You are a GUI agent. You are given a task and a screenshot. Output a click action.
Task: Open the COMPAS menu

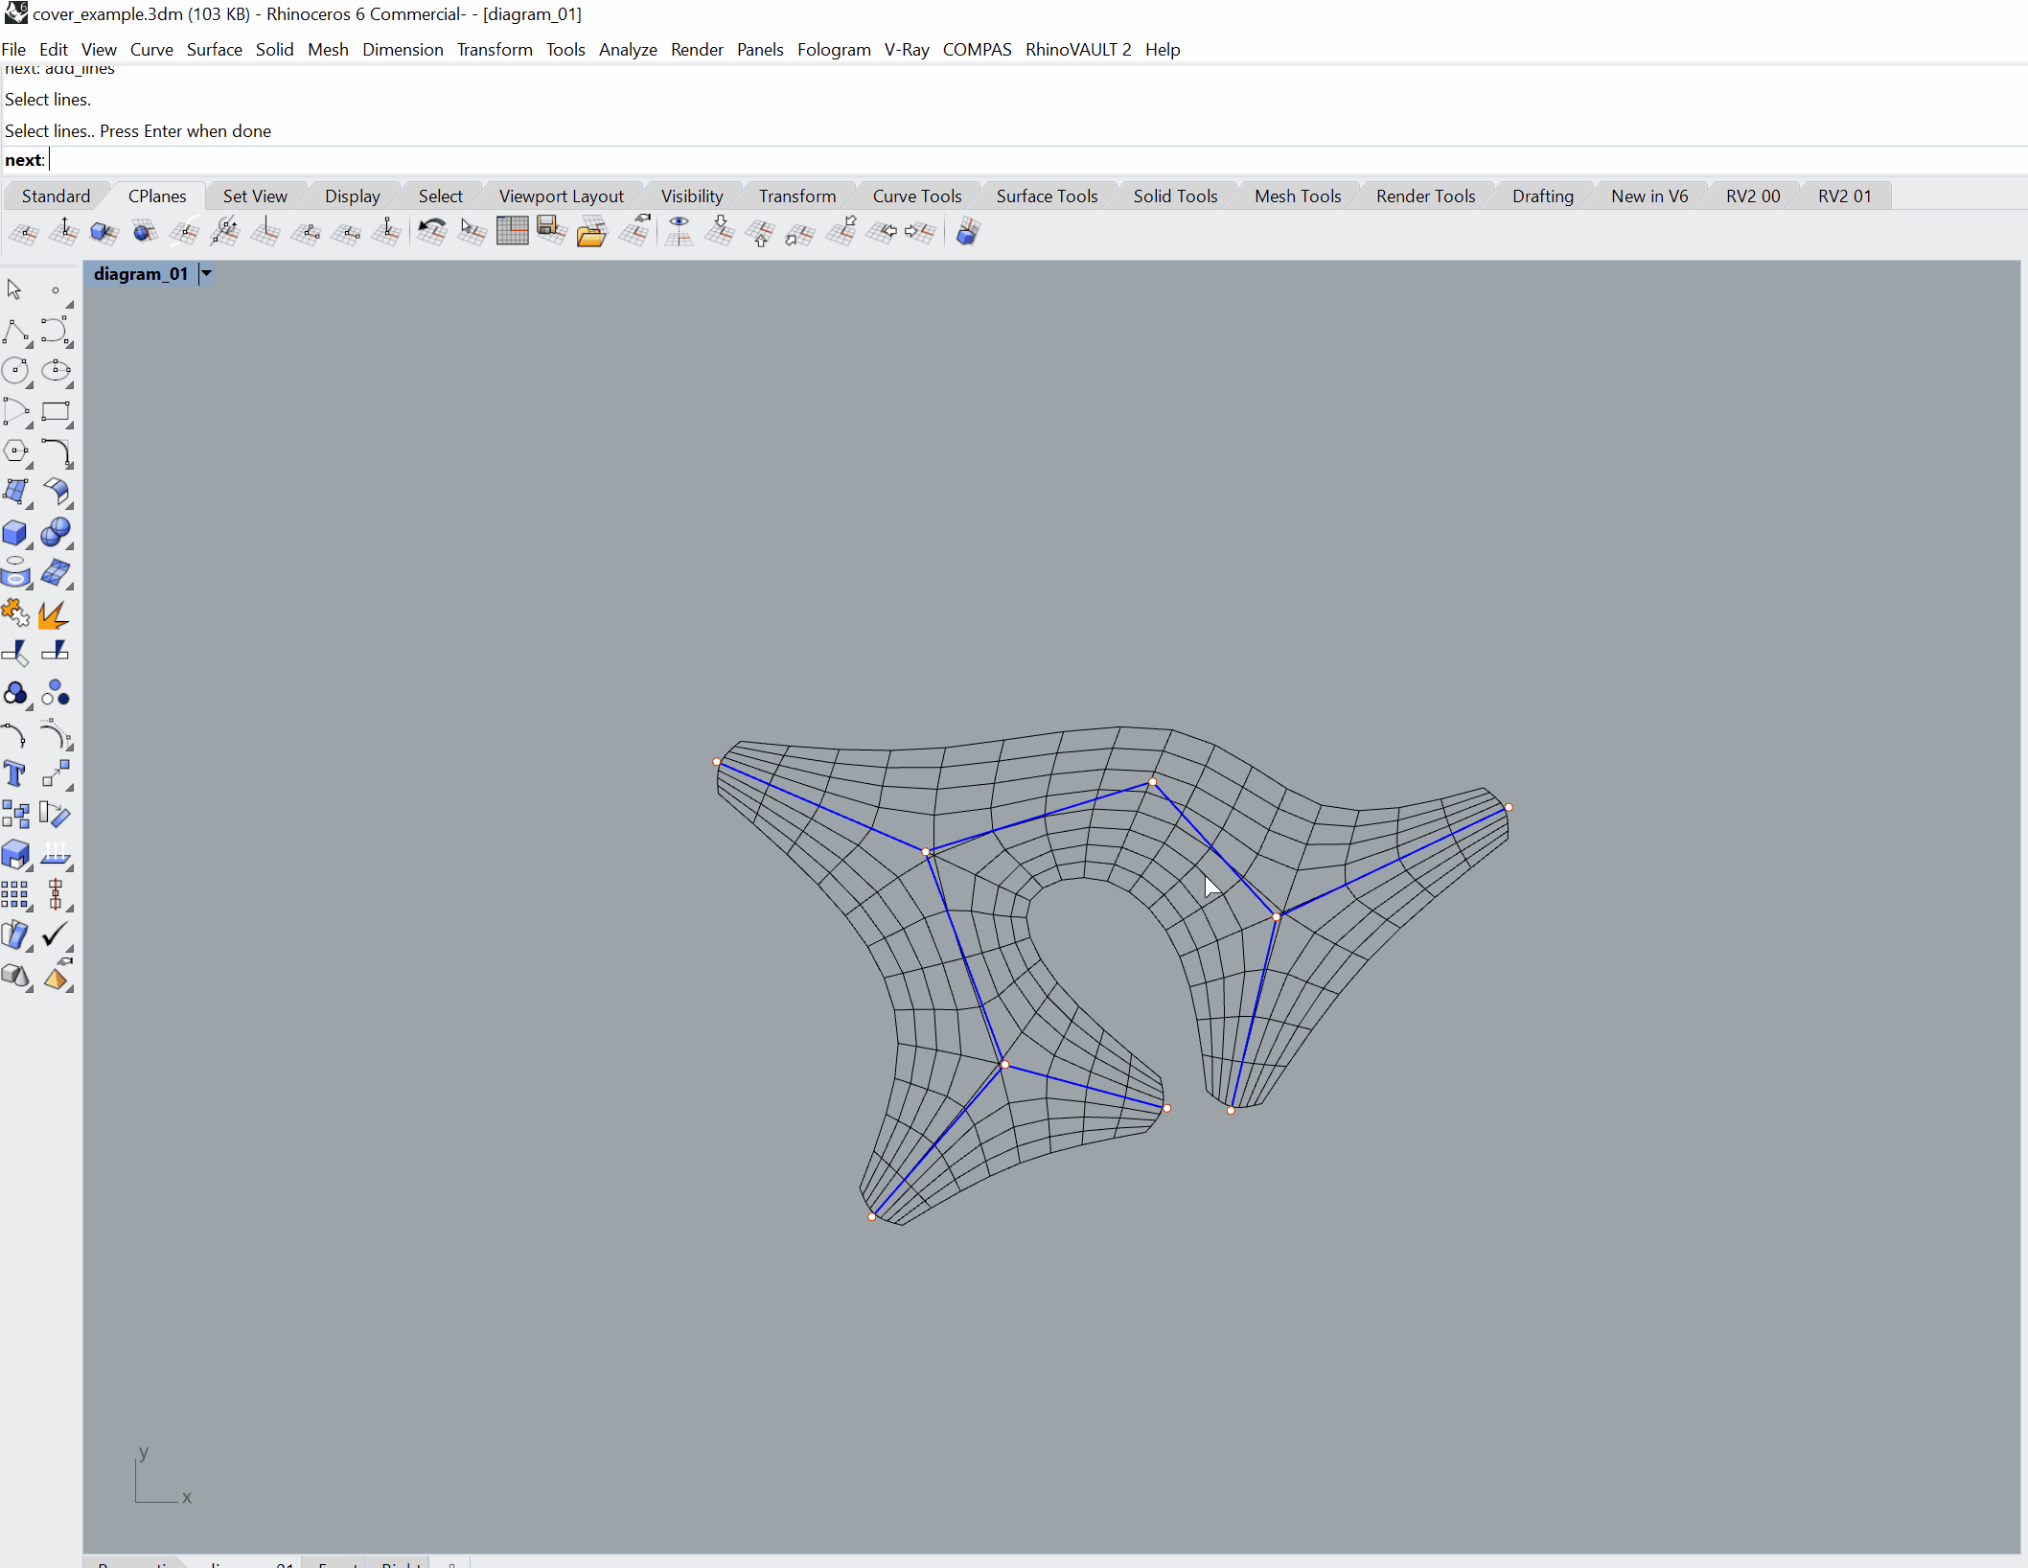point(977,50)
